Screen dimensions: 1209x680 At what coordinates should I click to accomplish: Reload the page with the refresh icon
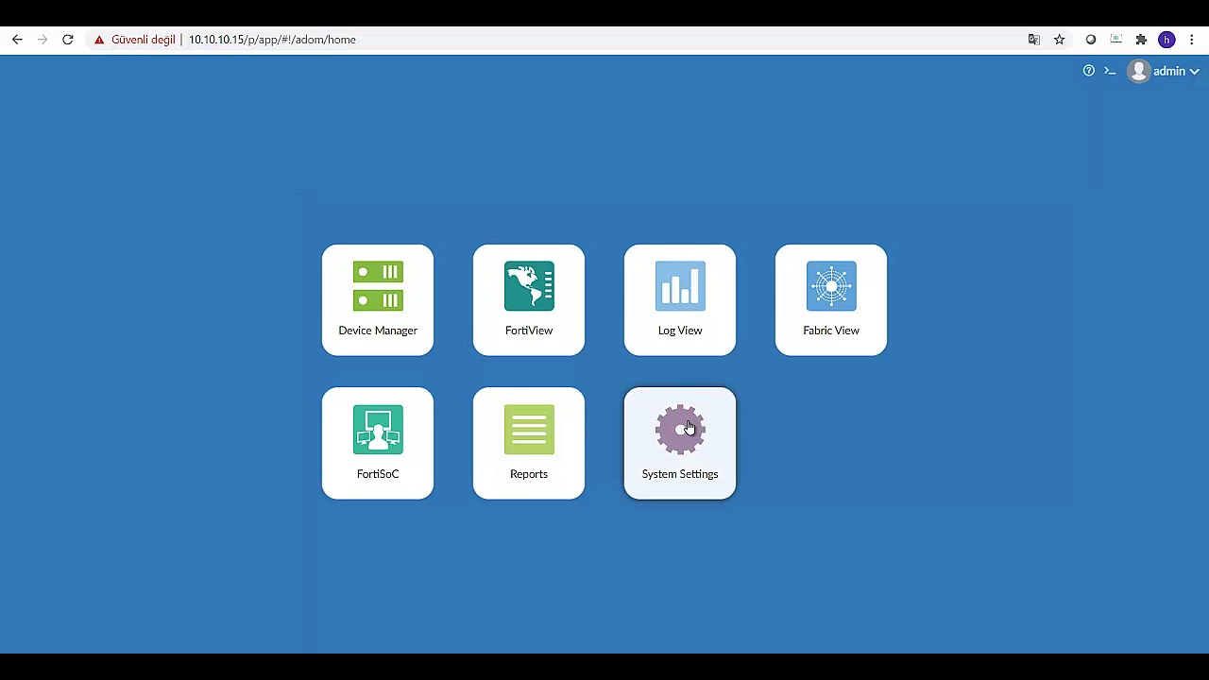point(68,40)
